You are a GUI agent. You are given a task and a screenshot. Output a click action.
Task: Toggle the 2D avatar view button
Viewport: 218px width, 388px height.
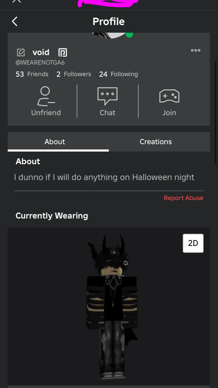point(193,243)
